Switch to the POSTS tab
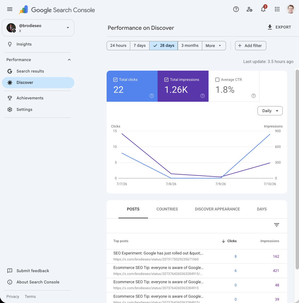This screenshot has width=299, height=303. click(x=133, y=209)
